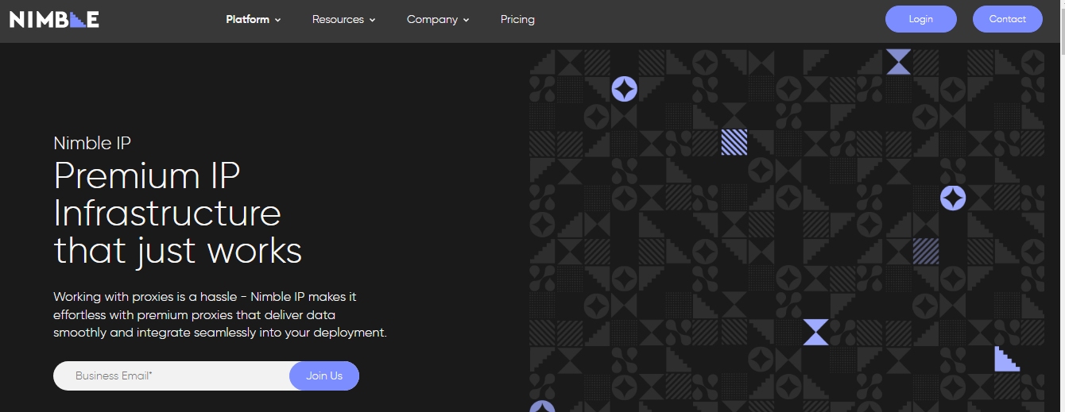Go to the Pricing page
The width and height of the screenshot is (1065, 412).
pos(517,19)
